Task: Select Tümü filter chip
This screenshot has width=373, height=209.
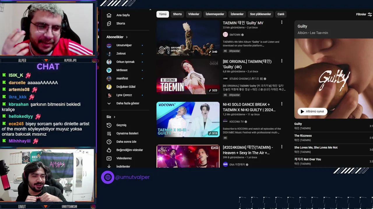Action: coord(163,14)
